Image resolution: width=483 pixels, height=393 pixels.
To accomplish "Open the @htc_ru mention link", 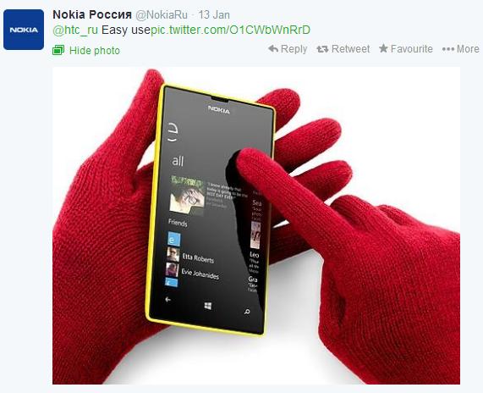I will click(x=75, y=30).
